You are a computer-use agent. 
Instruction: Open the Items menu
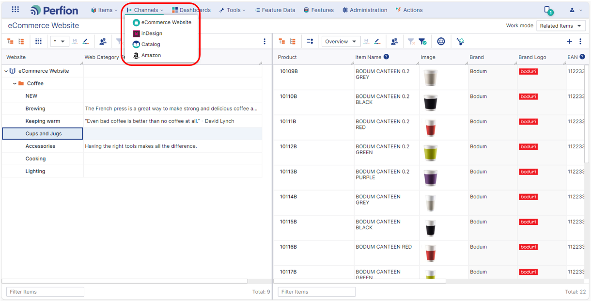(x=104, y=10)
